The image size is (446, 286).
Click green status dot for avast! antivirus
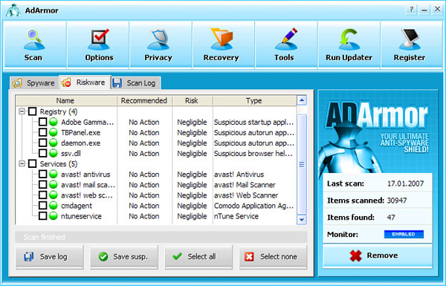pos(54,174)
